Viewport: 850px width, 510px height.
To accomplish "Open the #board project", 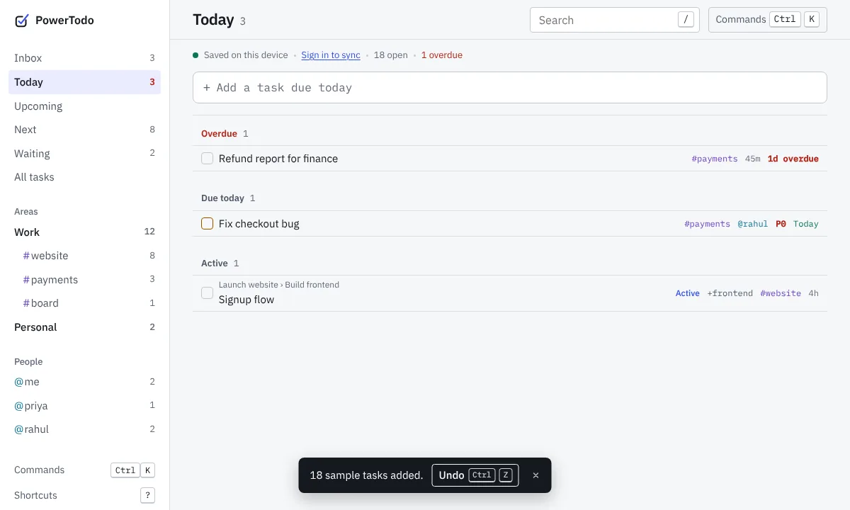I will coord(84,303).
